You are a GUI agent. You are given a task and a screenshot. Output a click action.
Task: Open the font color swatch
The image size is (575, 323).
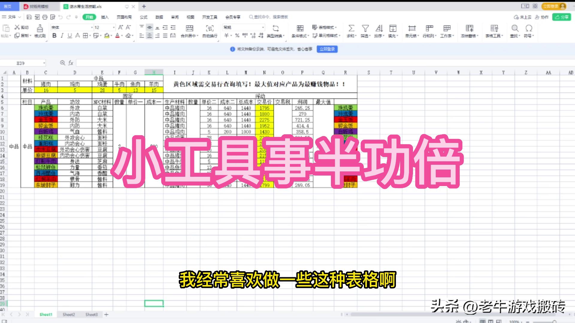pyautogui.click(x=118, y=35)
